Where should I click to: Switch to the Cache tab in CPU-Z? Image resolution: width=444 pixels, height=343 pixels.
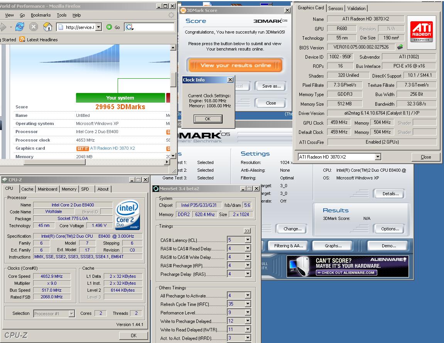(x=27, y=189)
